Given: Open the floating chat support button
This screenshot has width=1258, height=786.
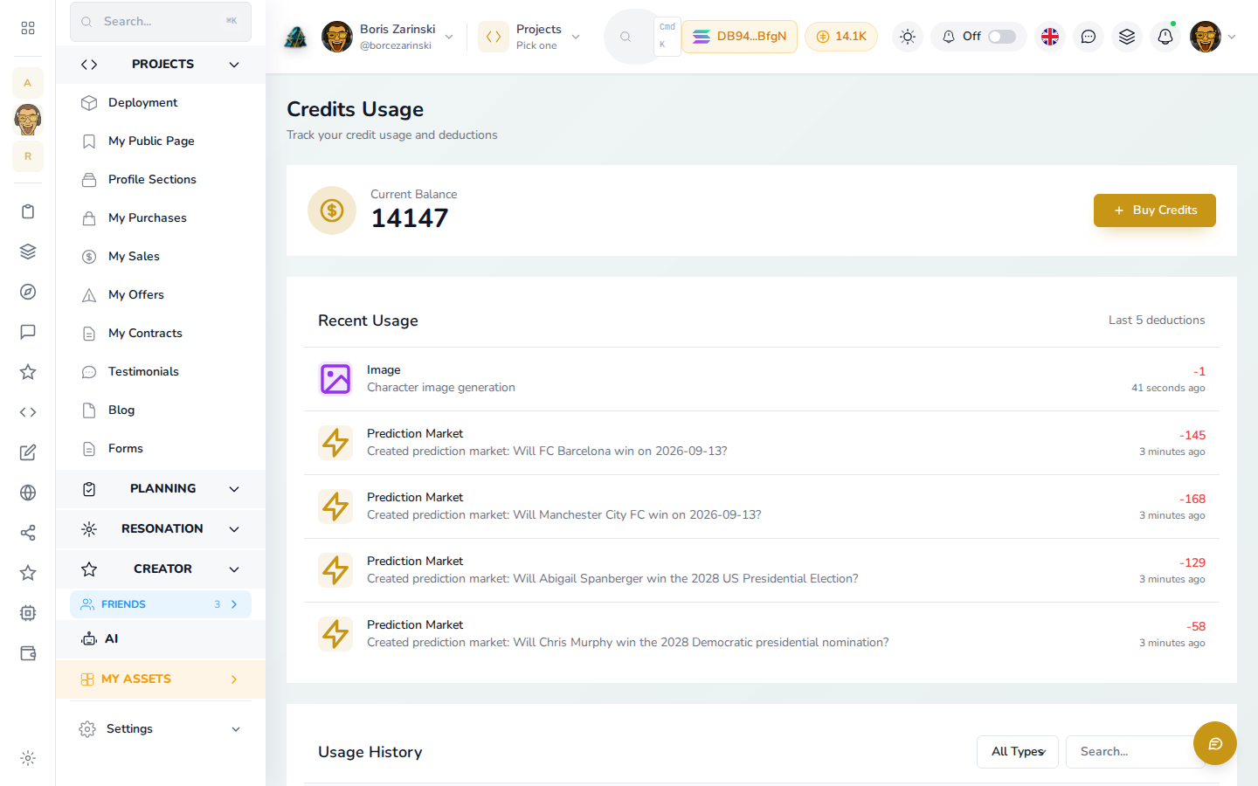Looking at the screenshot, I should click(x=1215, y=743).
